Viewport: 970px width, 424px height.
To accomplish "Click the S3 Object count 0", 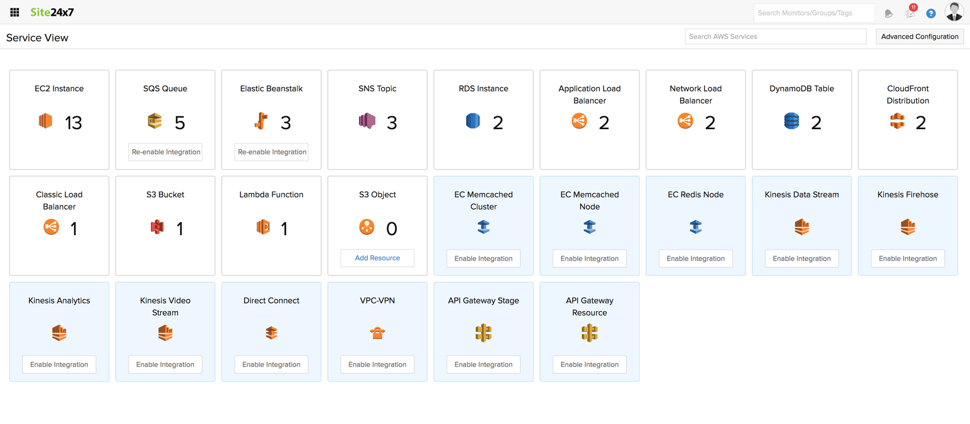I will click(392, 229).
